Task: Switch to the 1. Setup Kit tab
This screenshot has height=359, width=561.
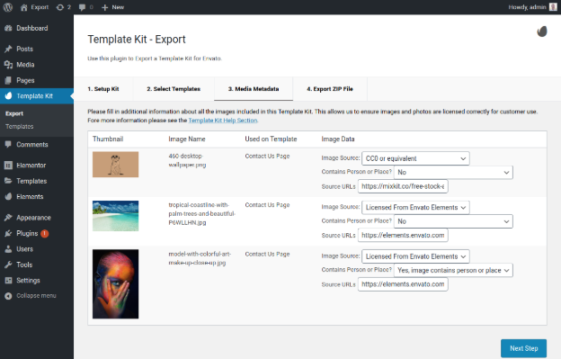Action: click(103, 89)
